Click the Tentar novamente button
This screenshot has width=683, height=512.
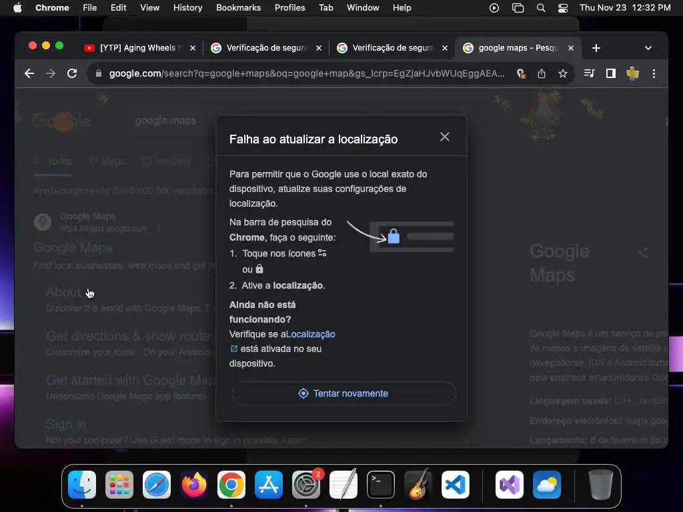(x=344, y=393)
